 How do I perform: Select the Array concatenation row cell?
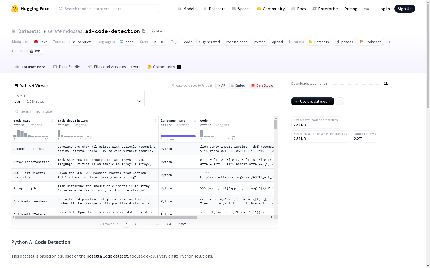(x=33, y=162)
